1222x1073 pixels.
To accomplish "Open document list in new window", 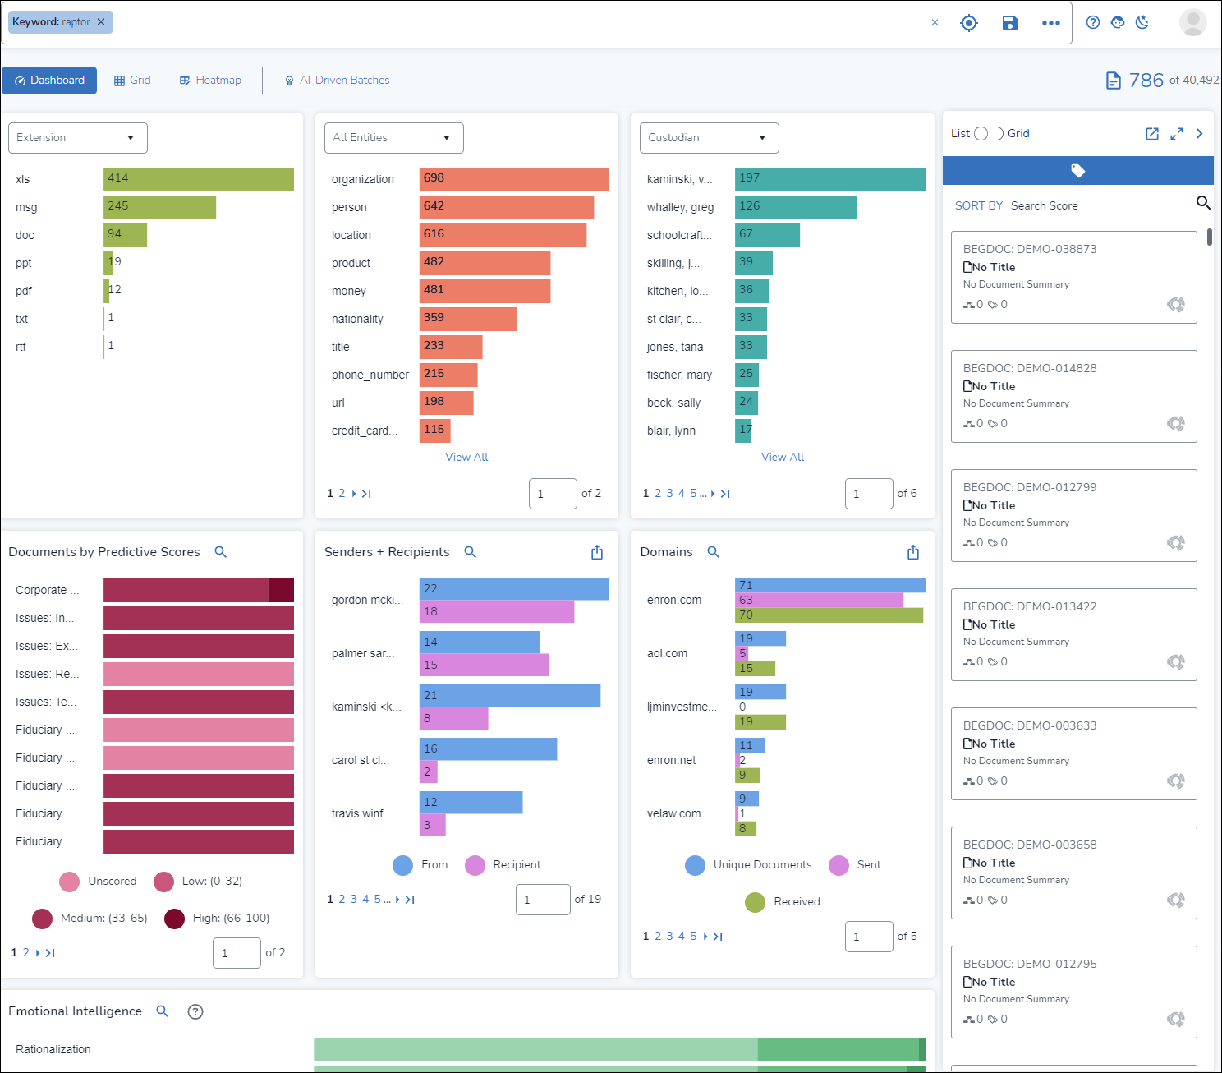I will tap(1152, 134).
